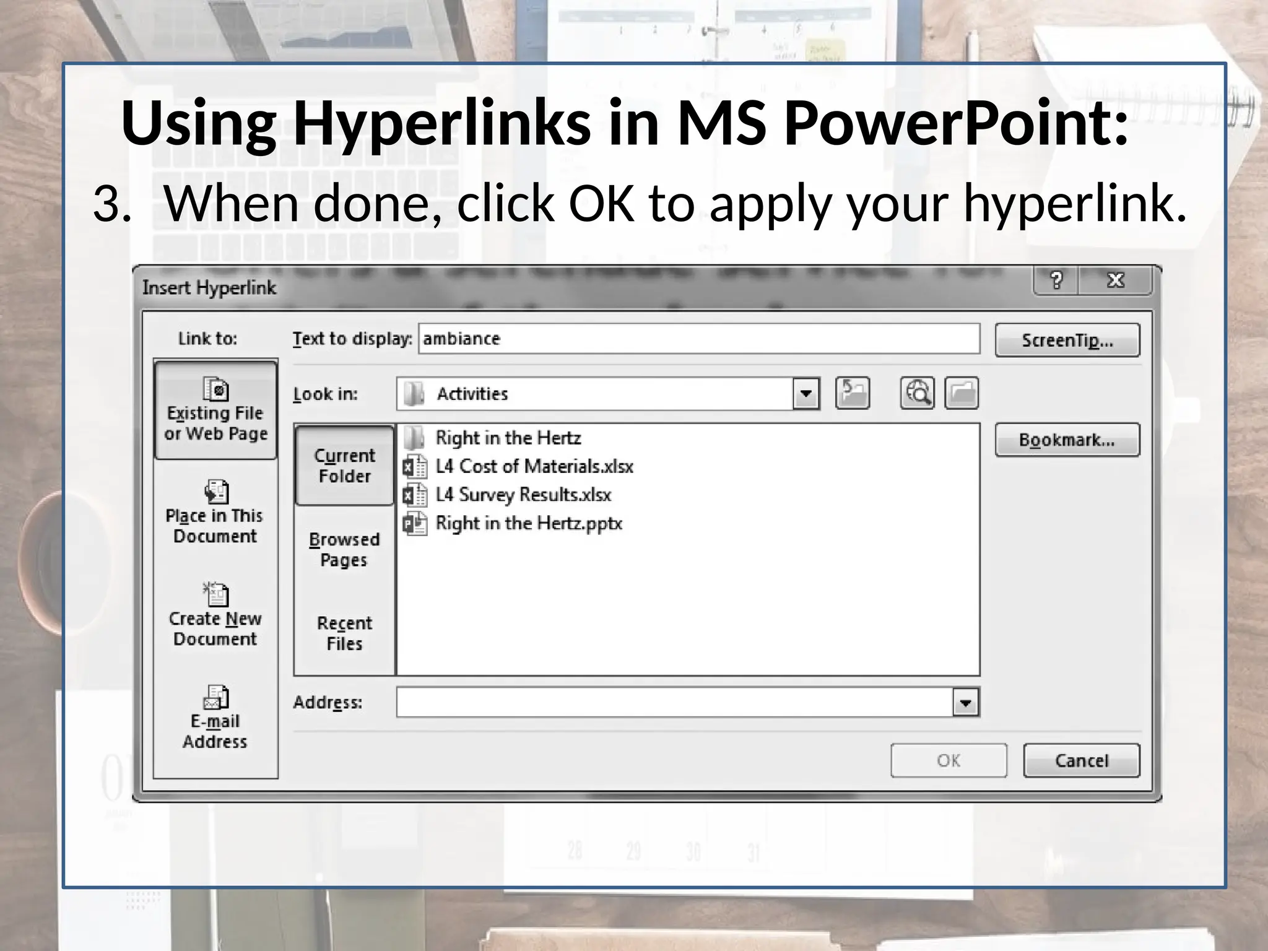Click the Look in: label
1268x951 pixels.
tap(325, 394)
